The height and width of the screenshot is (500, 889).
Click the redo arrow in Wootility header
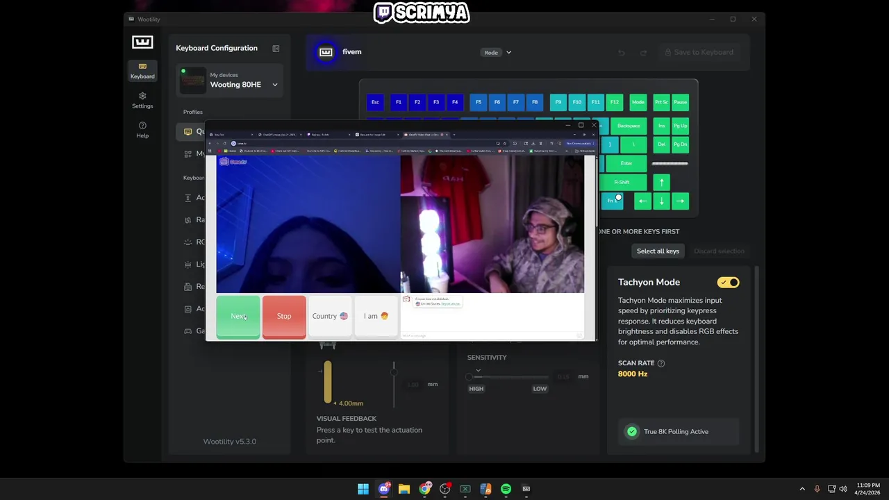643,53
